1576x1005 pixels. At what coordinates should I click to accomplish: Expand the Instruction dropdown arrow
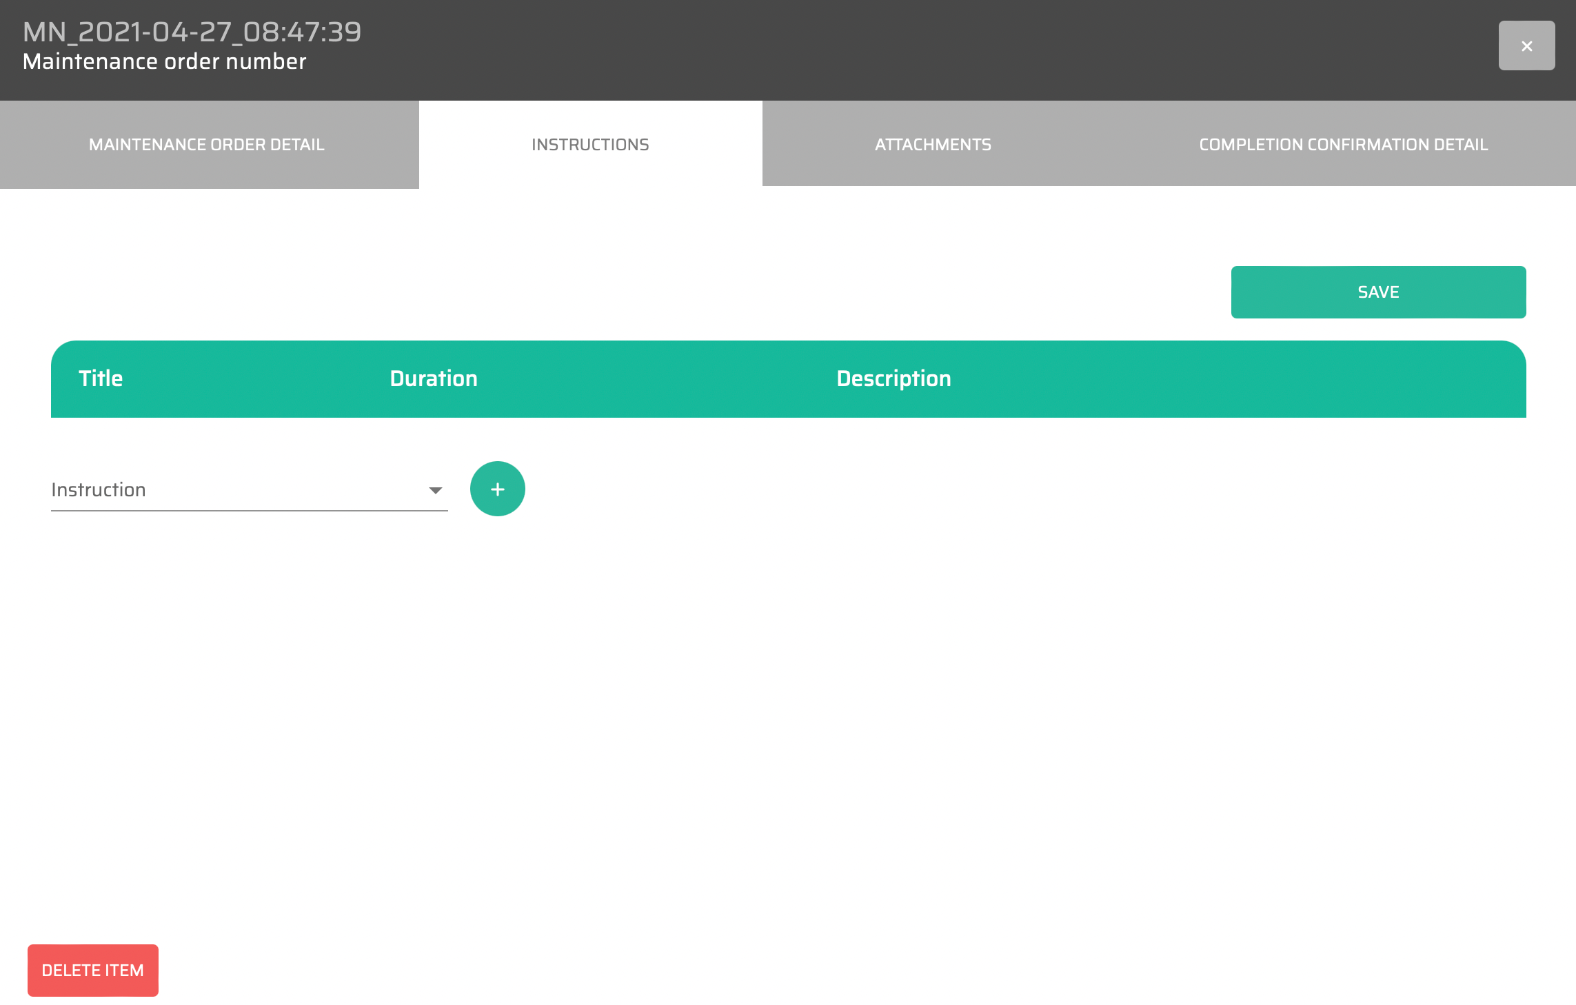click(x=435, y=490)
